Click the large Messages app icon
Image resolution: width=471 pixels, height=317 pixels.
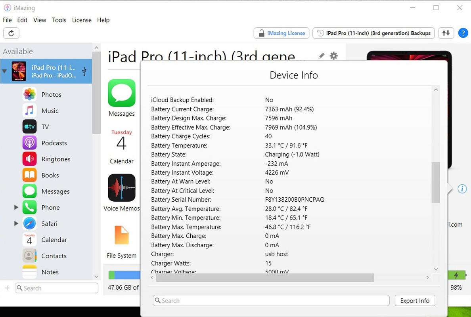[x=122, y=93]
